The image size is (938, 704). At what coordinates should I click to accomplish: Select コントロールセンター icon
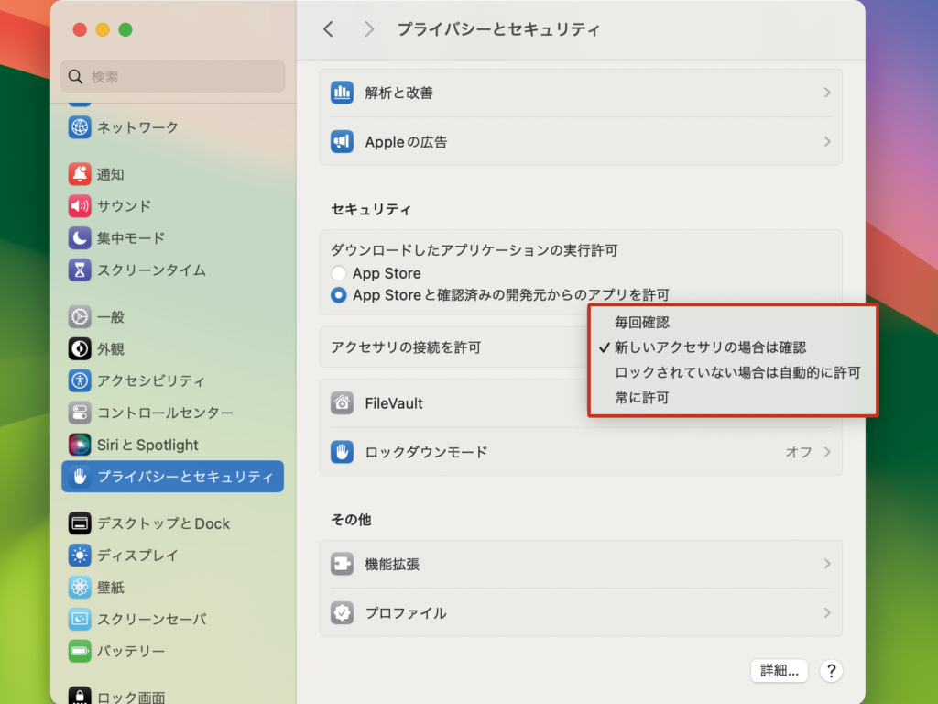click(80, 412)
